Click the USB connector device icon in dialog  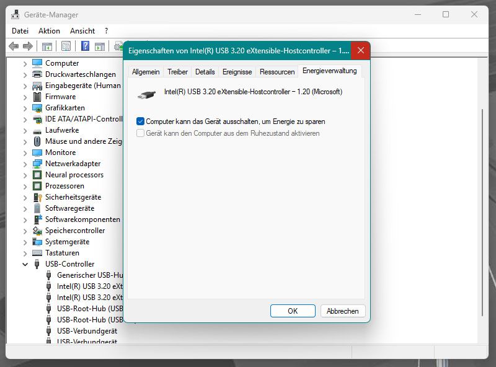click(x=146, y=95)
